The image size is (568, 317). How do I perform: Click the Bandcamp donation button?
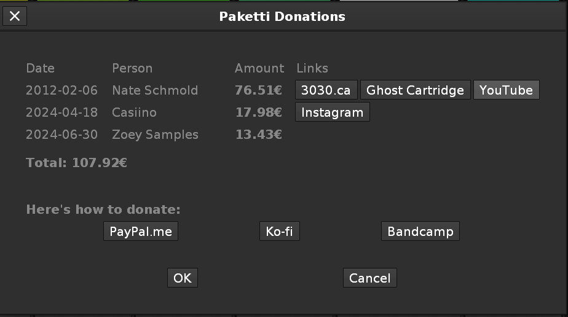[x=420, y=232]
